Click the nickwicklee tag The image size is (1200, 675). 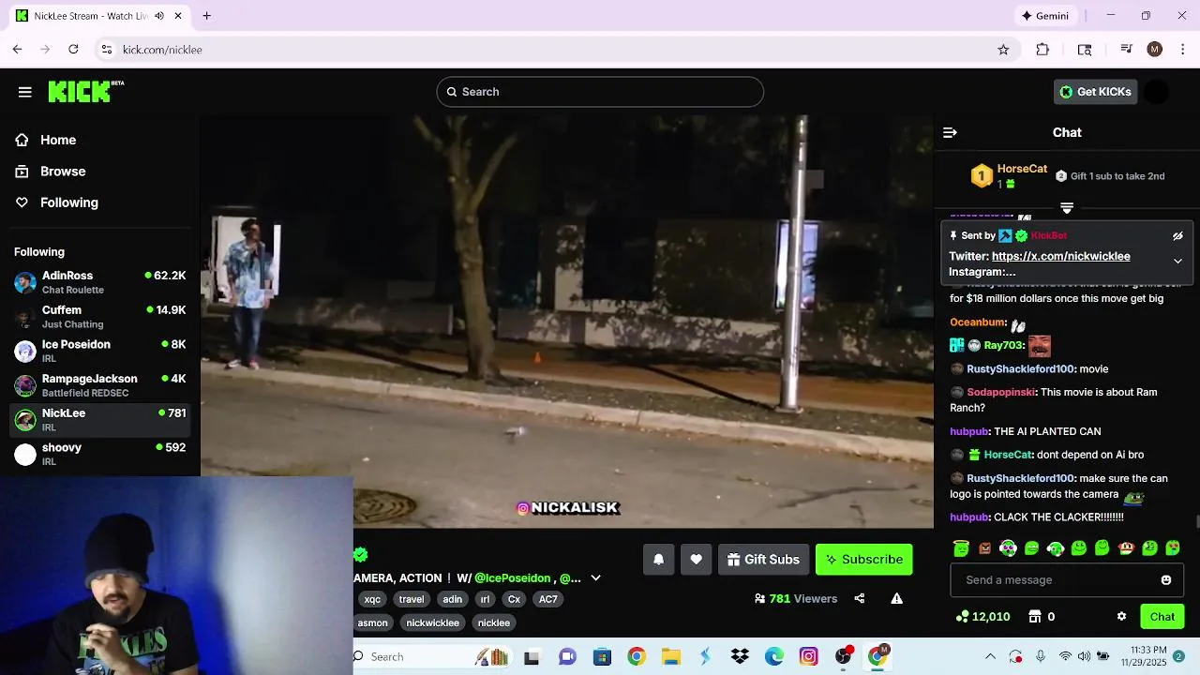[x=433, y=623]
